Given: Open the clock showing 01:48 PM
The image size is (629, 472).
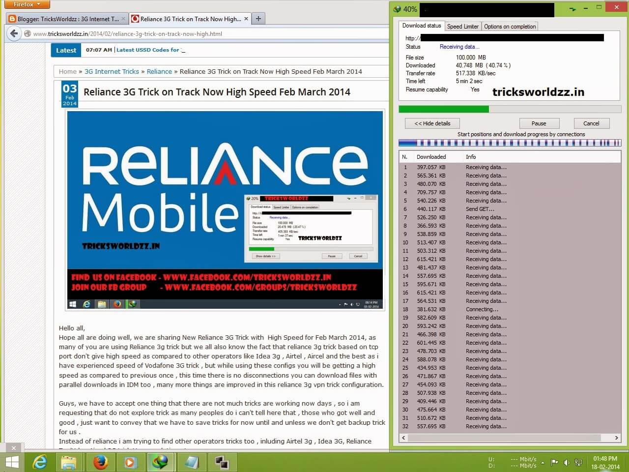Looking at the screenshot, I should click(x=605, y=463).
